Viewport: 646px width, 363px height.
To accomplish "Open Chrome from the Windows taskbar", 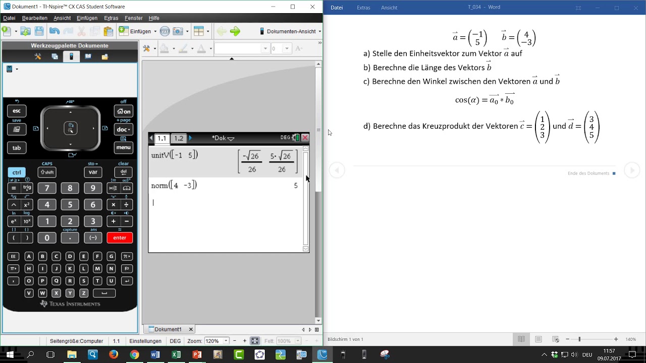I will (x=134, y=354).
